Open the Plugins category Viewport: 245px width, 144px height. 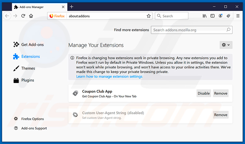tap(24, 80)
